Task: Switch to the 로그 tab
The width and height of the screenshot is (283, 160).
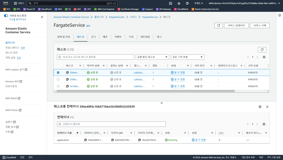Action: 93,37
